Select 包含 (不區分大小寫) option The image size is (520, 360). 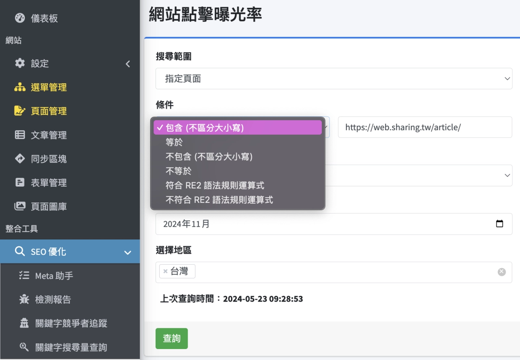238,128
